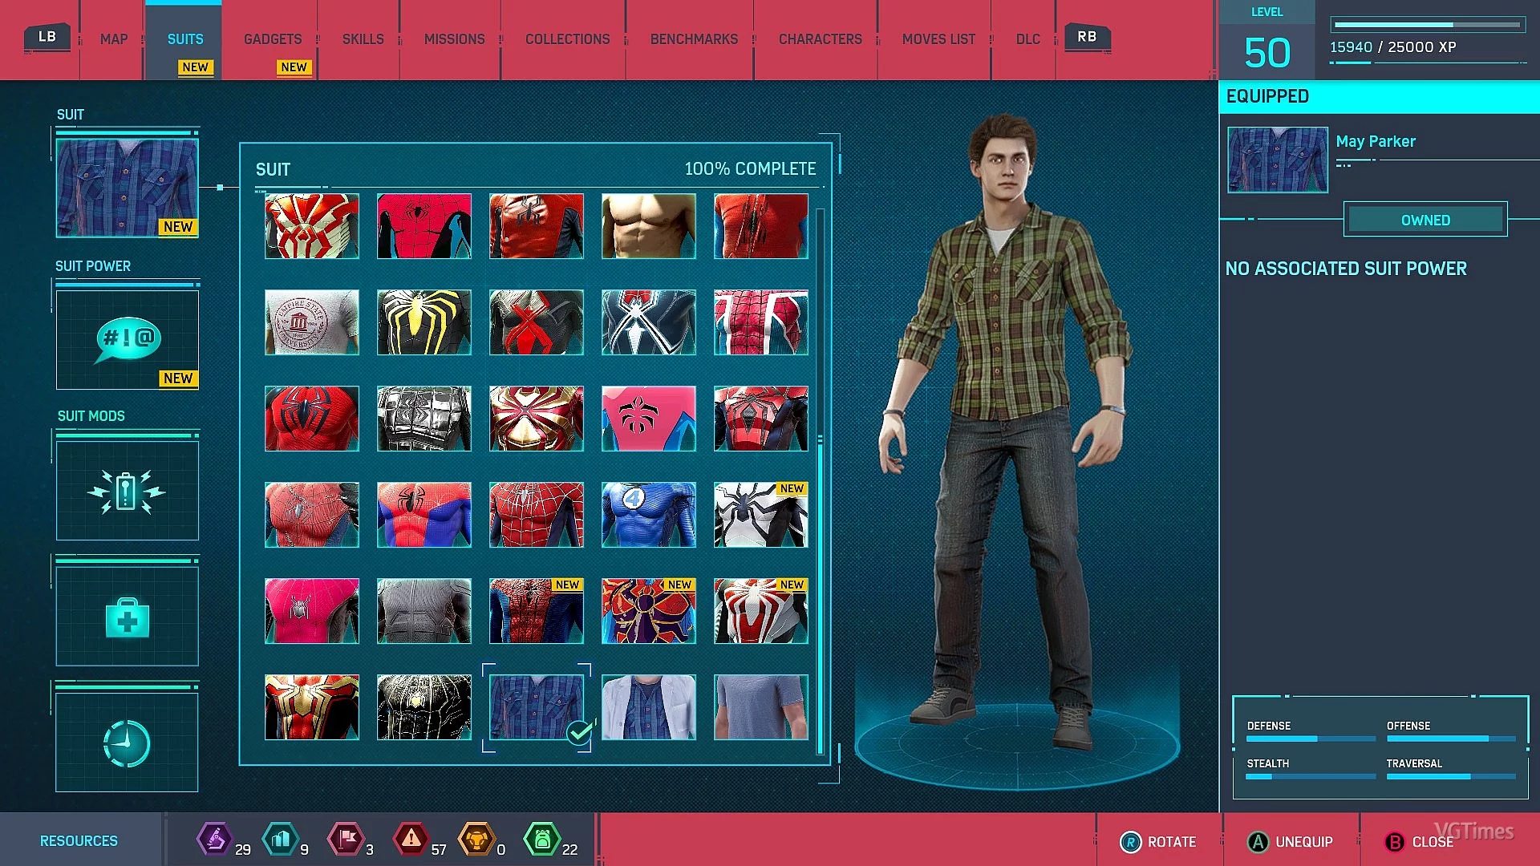
Task: Pick the black and gold webbed suit
Action: (424, 707)
